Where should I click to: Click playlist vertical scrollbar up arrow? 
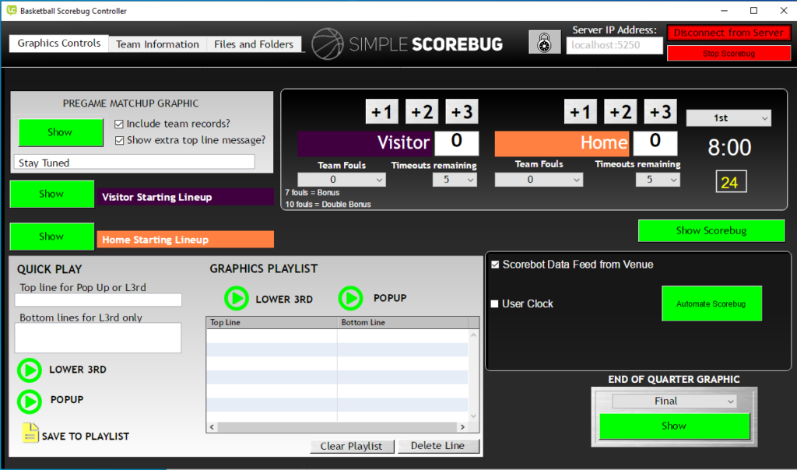coord(474,335)
